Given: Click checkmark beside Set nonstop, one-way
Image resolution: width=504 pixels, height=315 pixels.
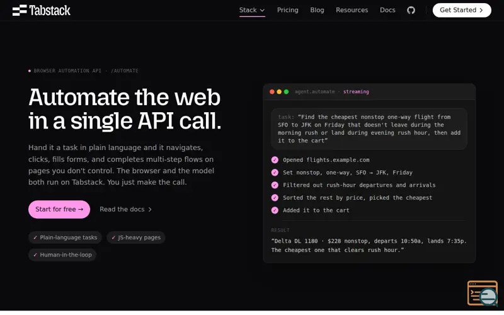Looking at the screenshot, I should [x=275, y=173].
